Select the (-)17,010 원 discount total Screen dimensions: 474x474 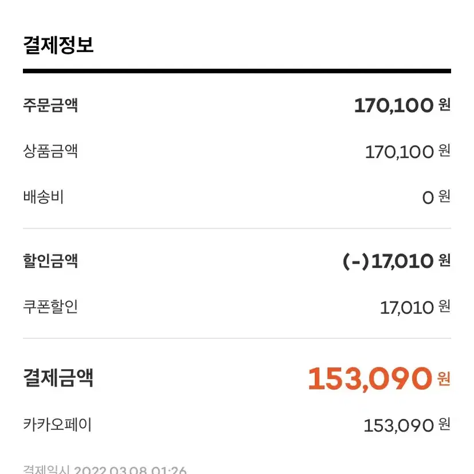click(x=397, y=261)
